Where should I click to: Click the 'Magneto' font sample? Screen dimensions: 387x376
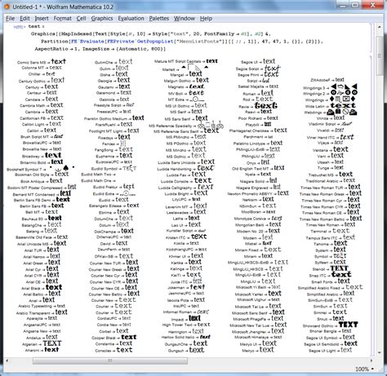(x=186, y=86)
